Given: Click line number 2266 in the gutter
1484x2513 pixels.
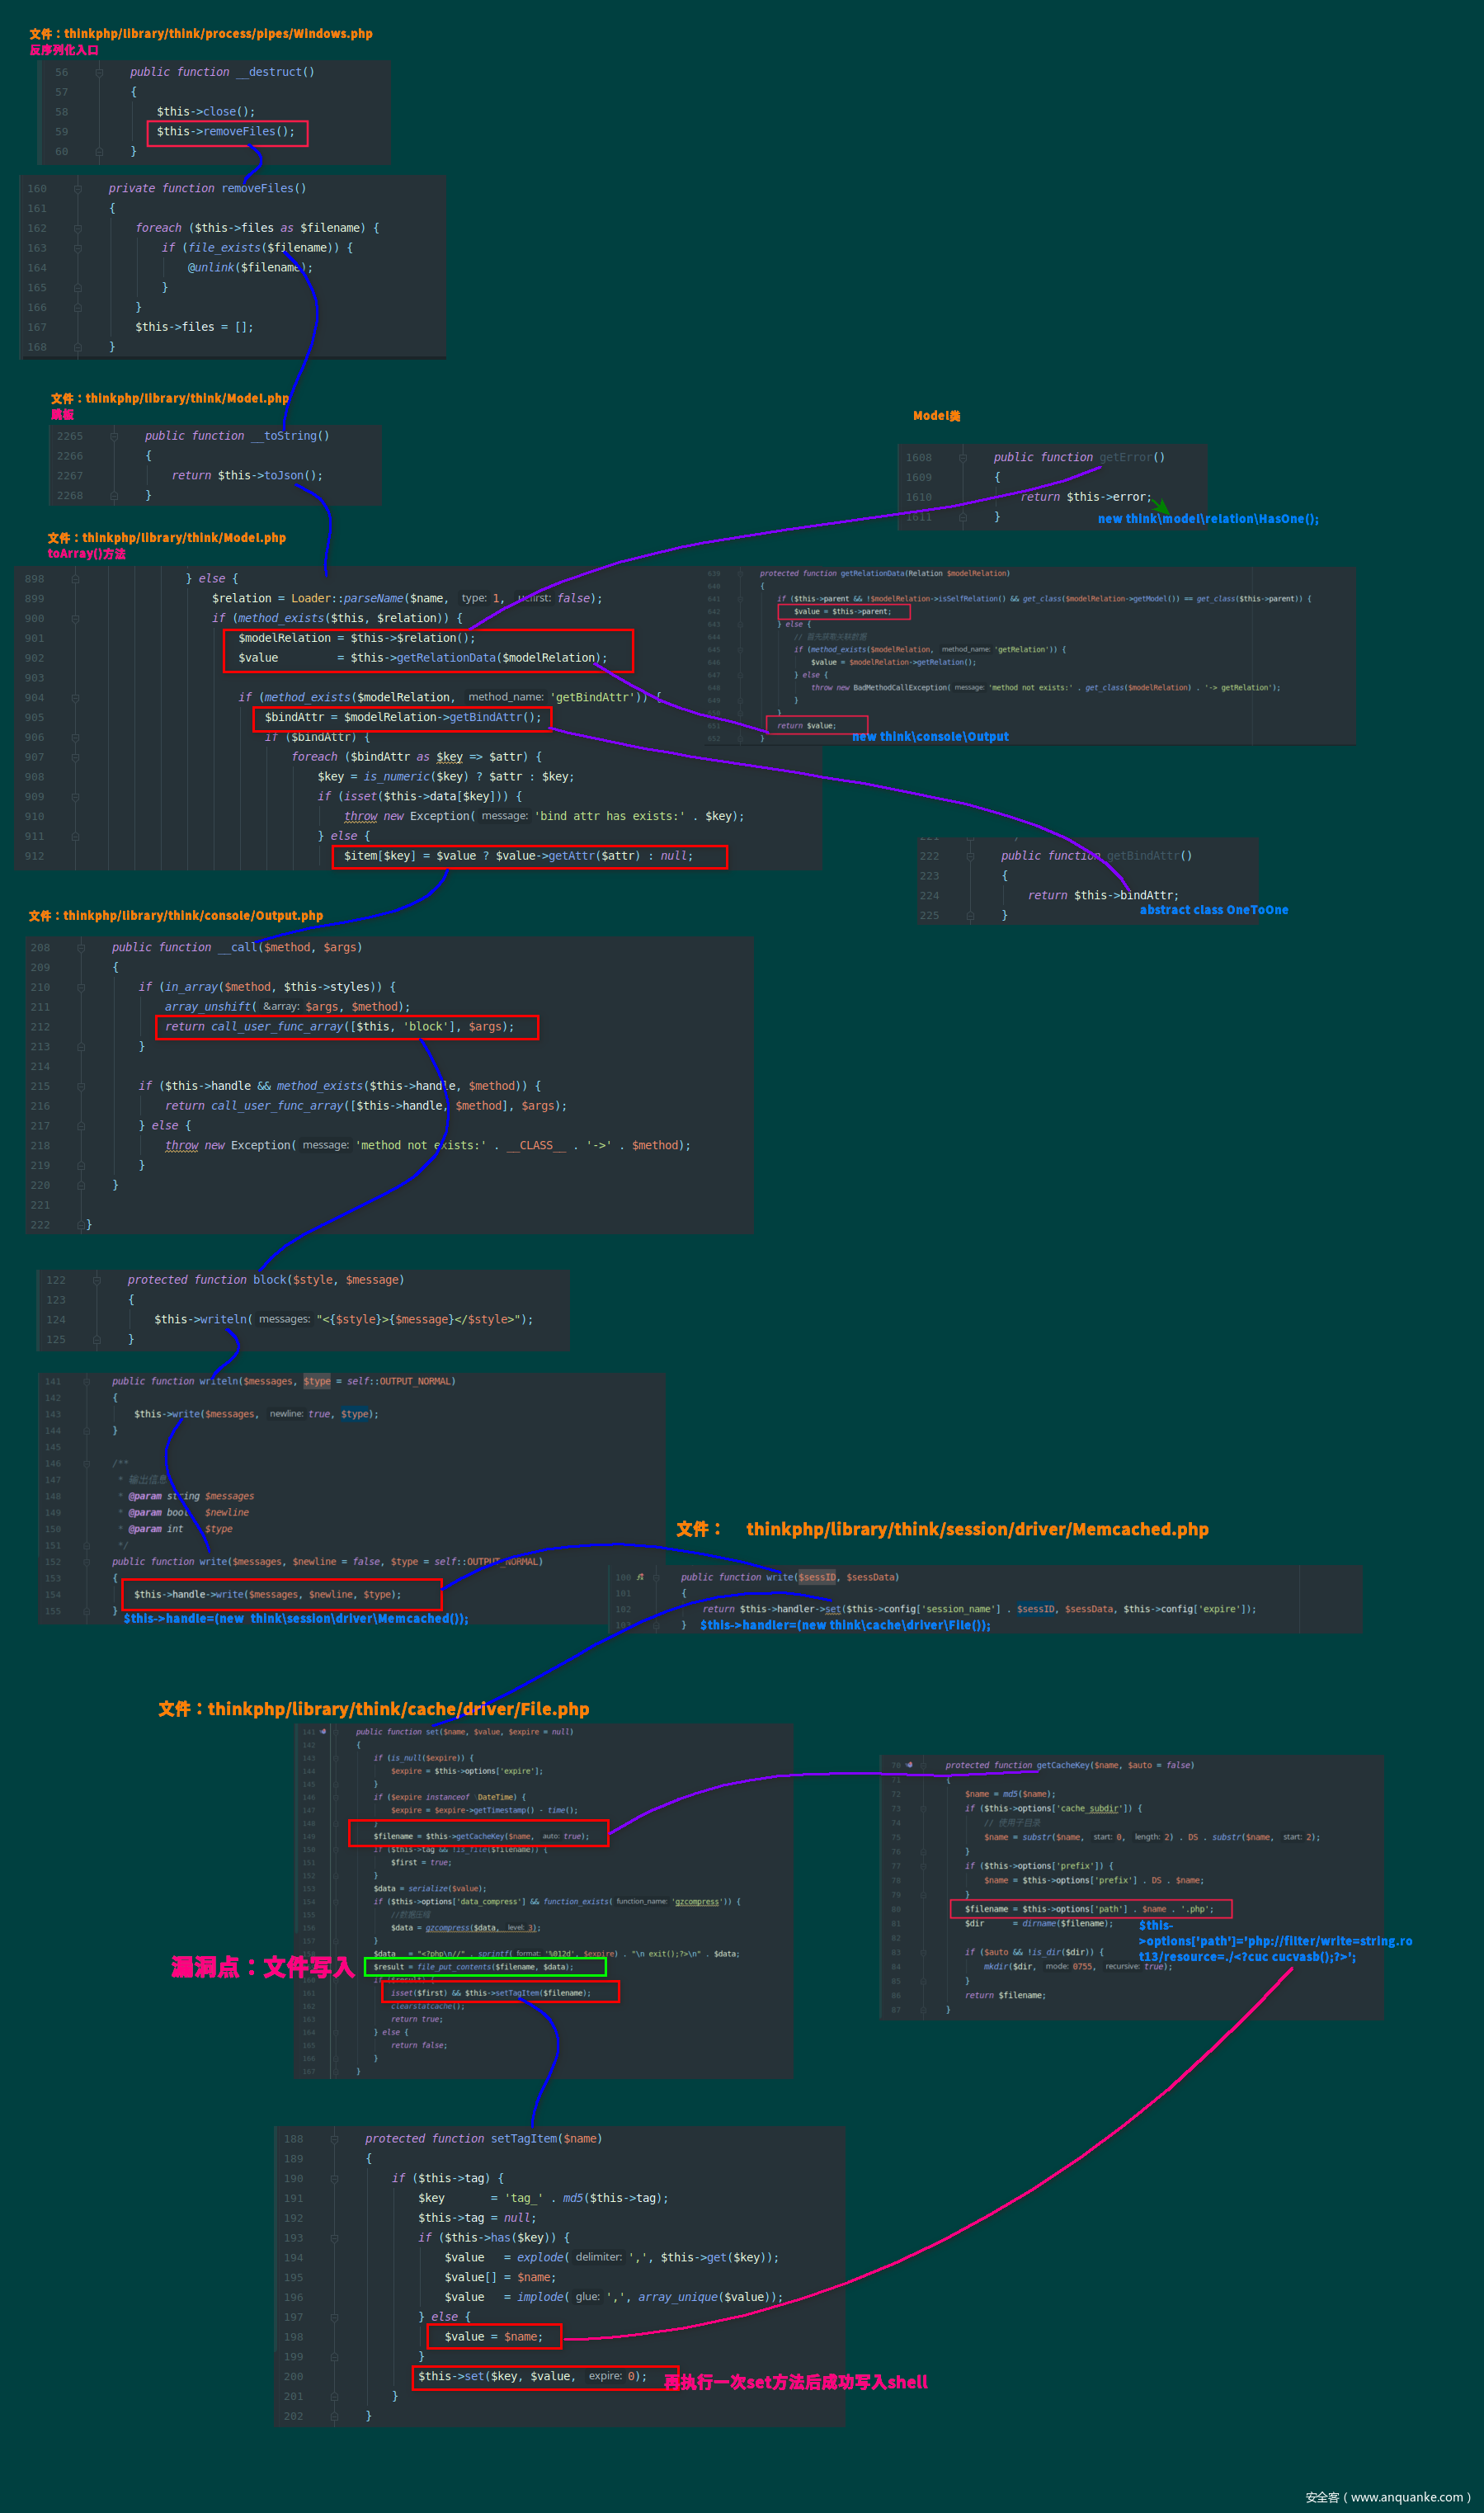Looking at the screenshot, I should pos(70,456).
